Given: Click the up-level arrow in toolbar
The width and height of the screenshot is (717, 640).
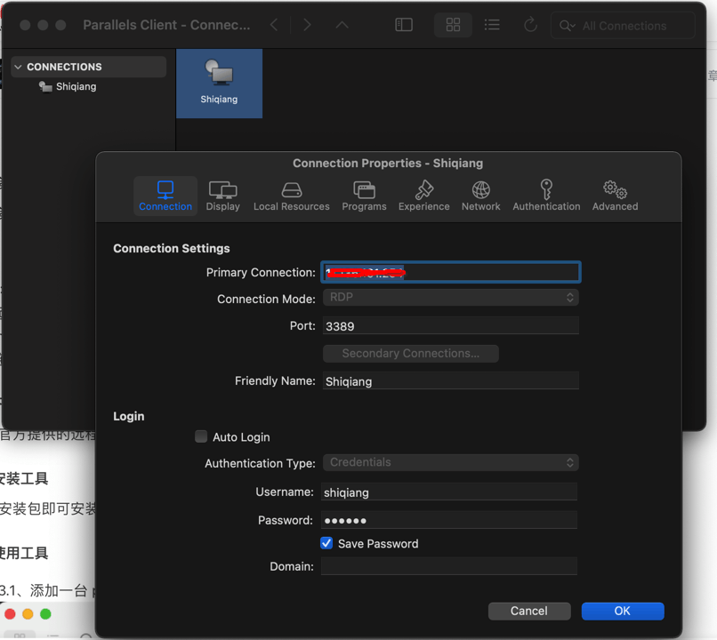Looking at the screenshot, I should click(342, 25).
